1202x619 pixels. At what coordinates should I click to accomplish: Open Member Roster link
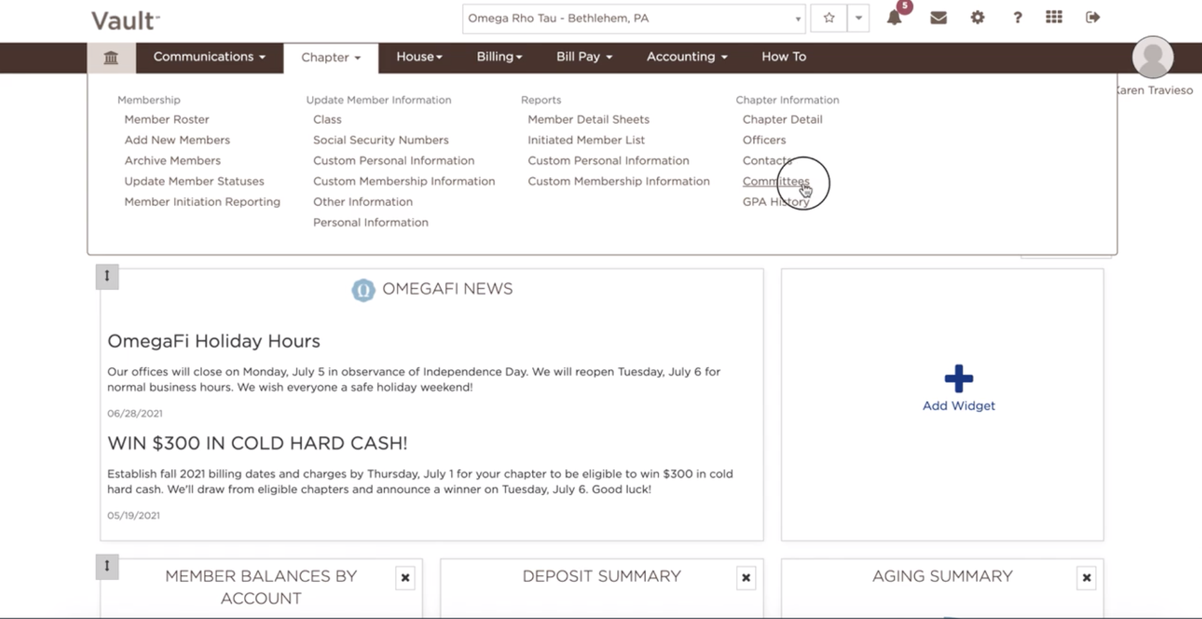coord(167,120)
